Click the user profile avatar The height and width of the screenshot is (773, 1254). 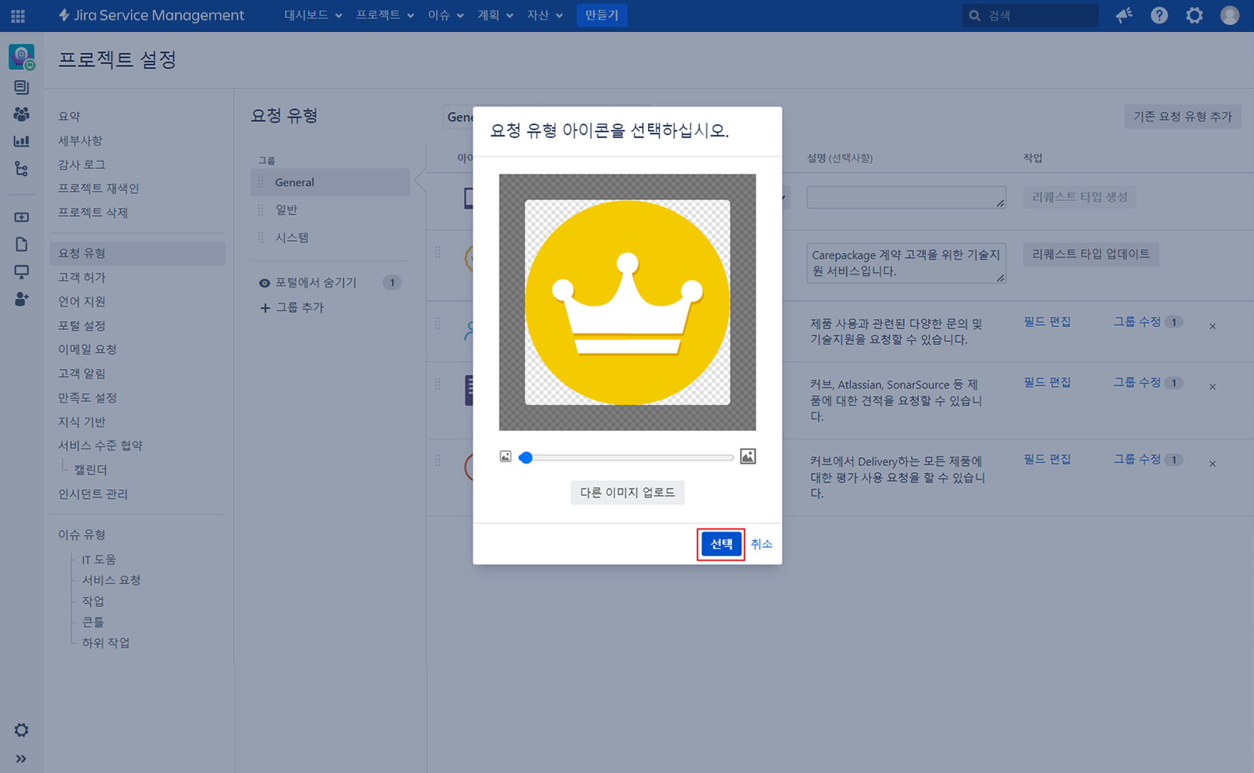[1229, 15]
